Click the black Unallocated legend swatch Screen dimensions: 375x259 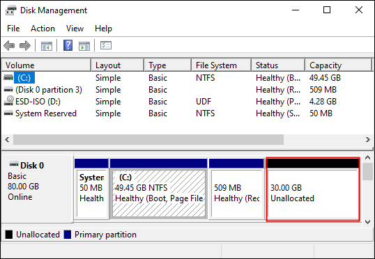(x=9, y=235)
